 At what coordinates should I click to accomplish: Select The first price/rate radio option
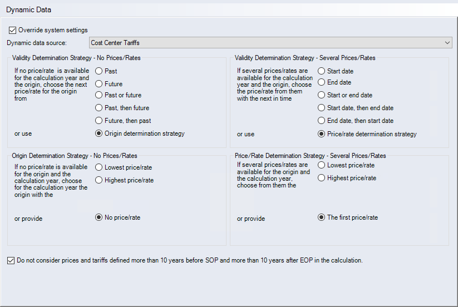[x=322, y=217]
